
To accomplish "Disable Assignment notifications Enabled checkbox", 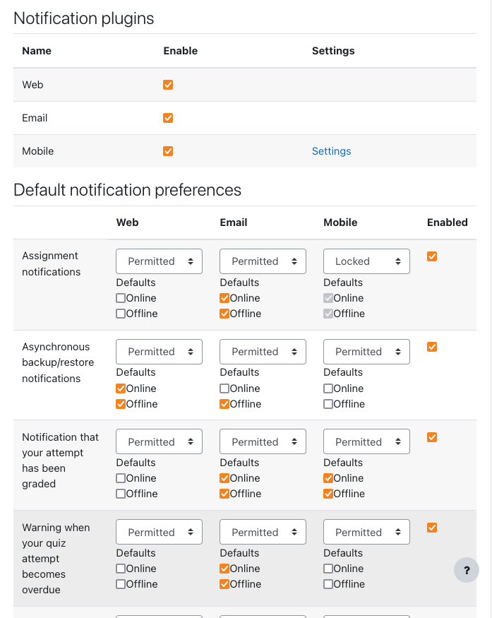I will (432, 256).
